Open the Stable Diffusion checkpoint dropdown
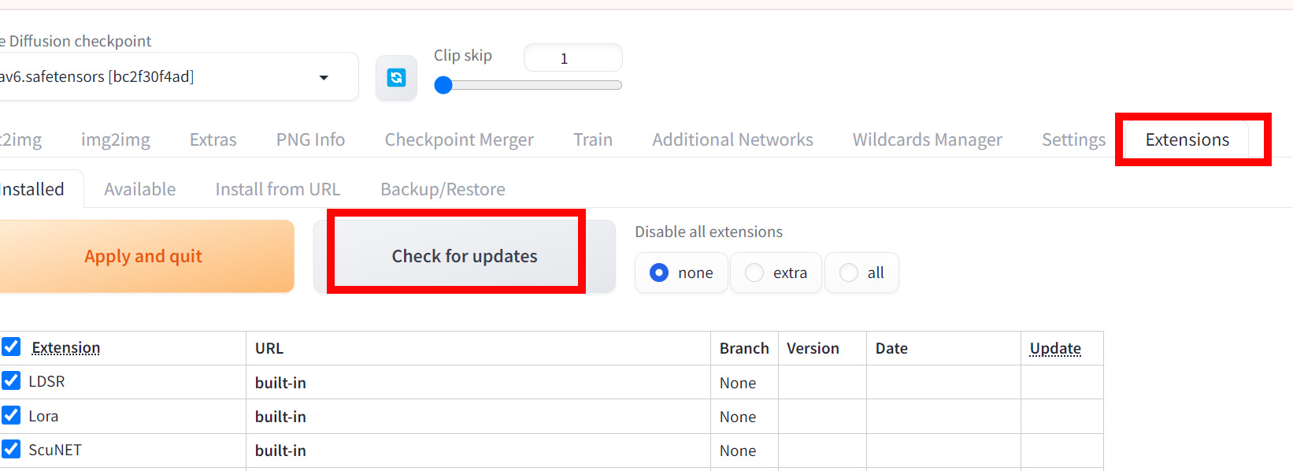The width and height of the screenshot is (1293, 471). click(x=323, y=77)
